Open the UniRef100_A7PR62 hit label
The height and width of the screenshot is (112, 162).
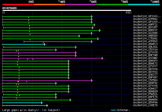[145, 19]
